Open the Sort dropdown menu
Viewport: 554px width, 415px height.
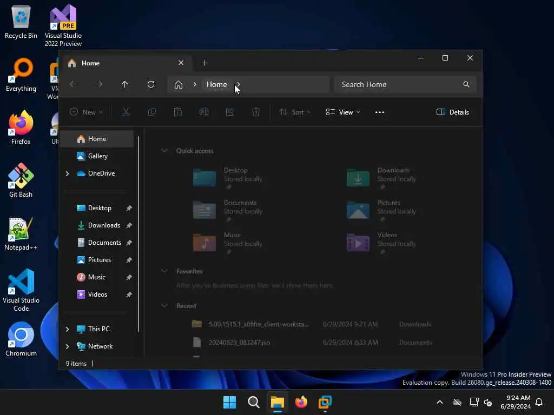point(295,112)
